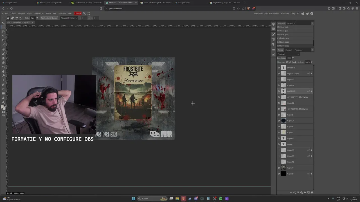
Task: Open the Character side panel icon
Action: 273,40
